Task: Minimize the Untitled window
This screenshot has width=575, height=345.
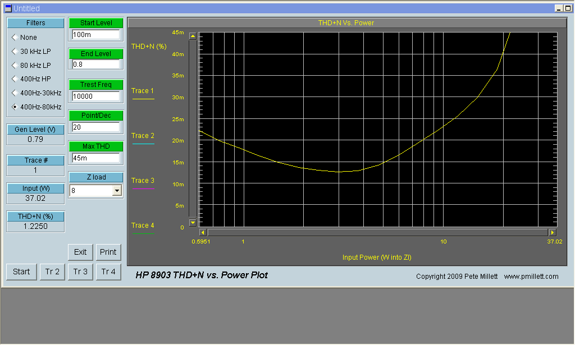Action: pyautogui.click(x=559, y=8)
